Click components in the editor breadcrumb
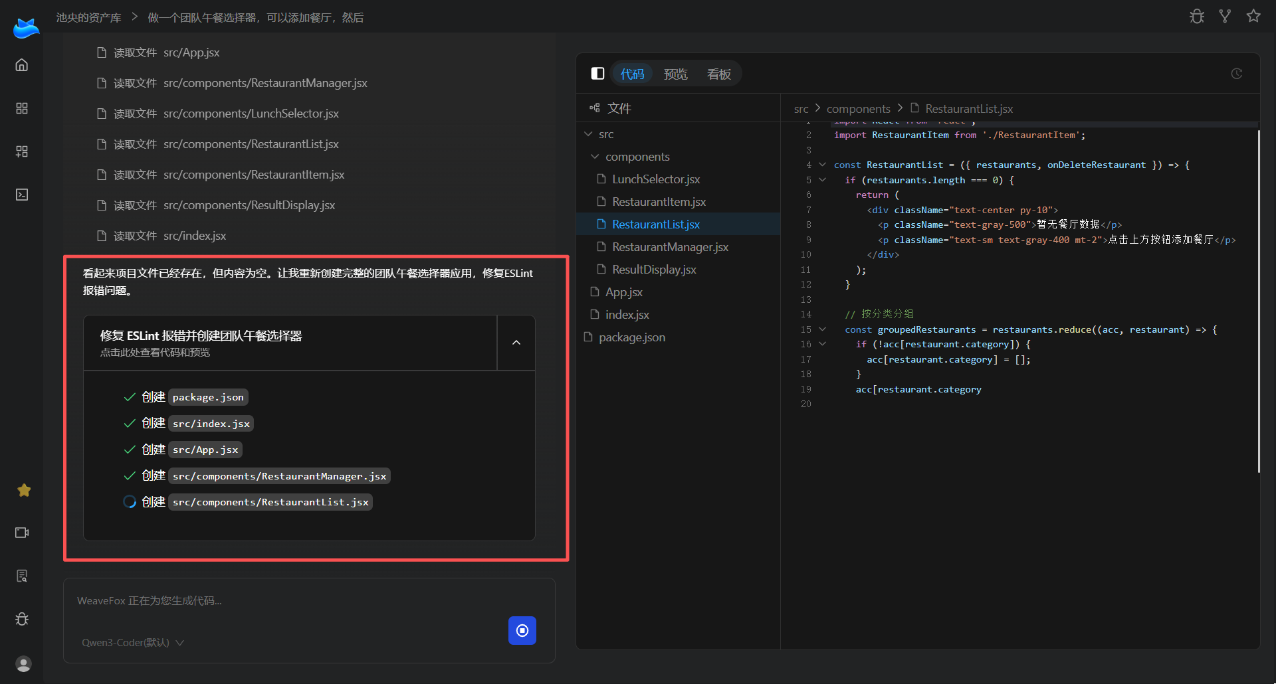This screenshot has width=1276, height=684. point(858,109)
